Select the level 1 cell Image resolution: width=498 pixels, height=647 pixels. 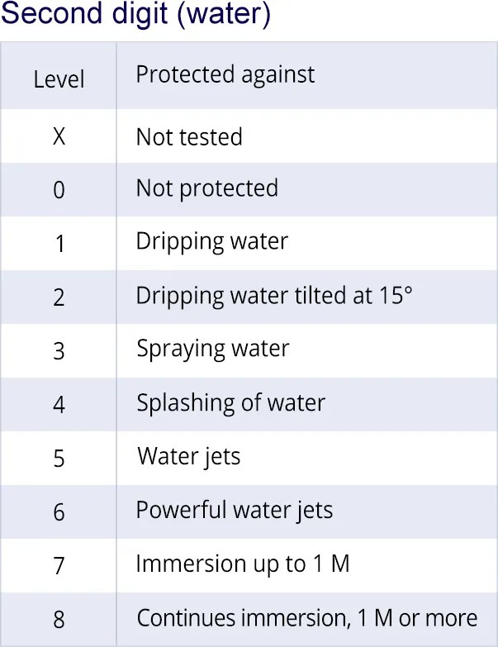click(x=59, y=244)
